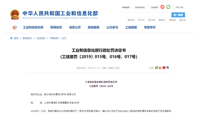The height and width of the screenshot is (117, 197).
Task: Click the swirl icon beside 工业和信息化部 menu
Action: pyautogui.click(x=15, y=27)
